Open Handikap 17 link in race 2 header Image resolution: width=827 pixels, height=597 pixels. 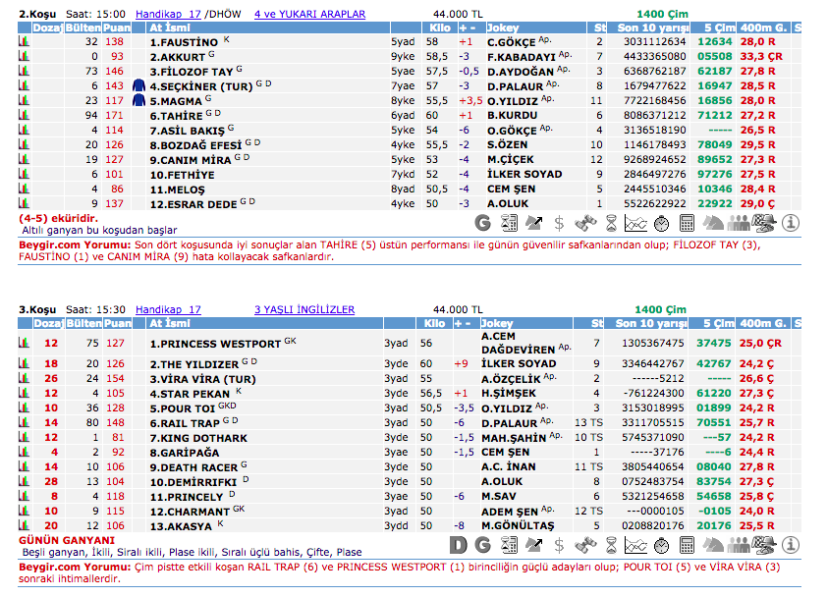pos(168,15)
